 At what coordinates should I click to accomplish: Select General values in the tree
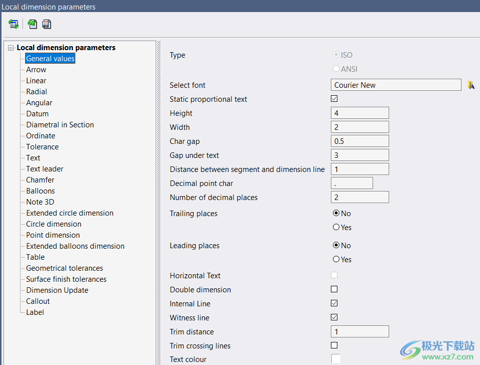coord(50,58)
